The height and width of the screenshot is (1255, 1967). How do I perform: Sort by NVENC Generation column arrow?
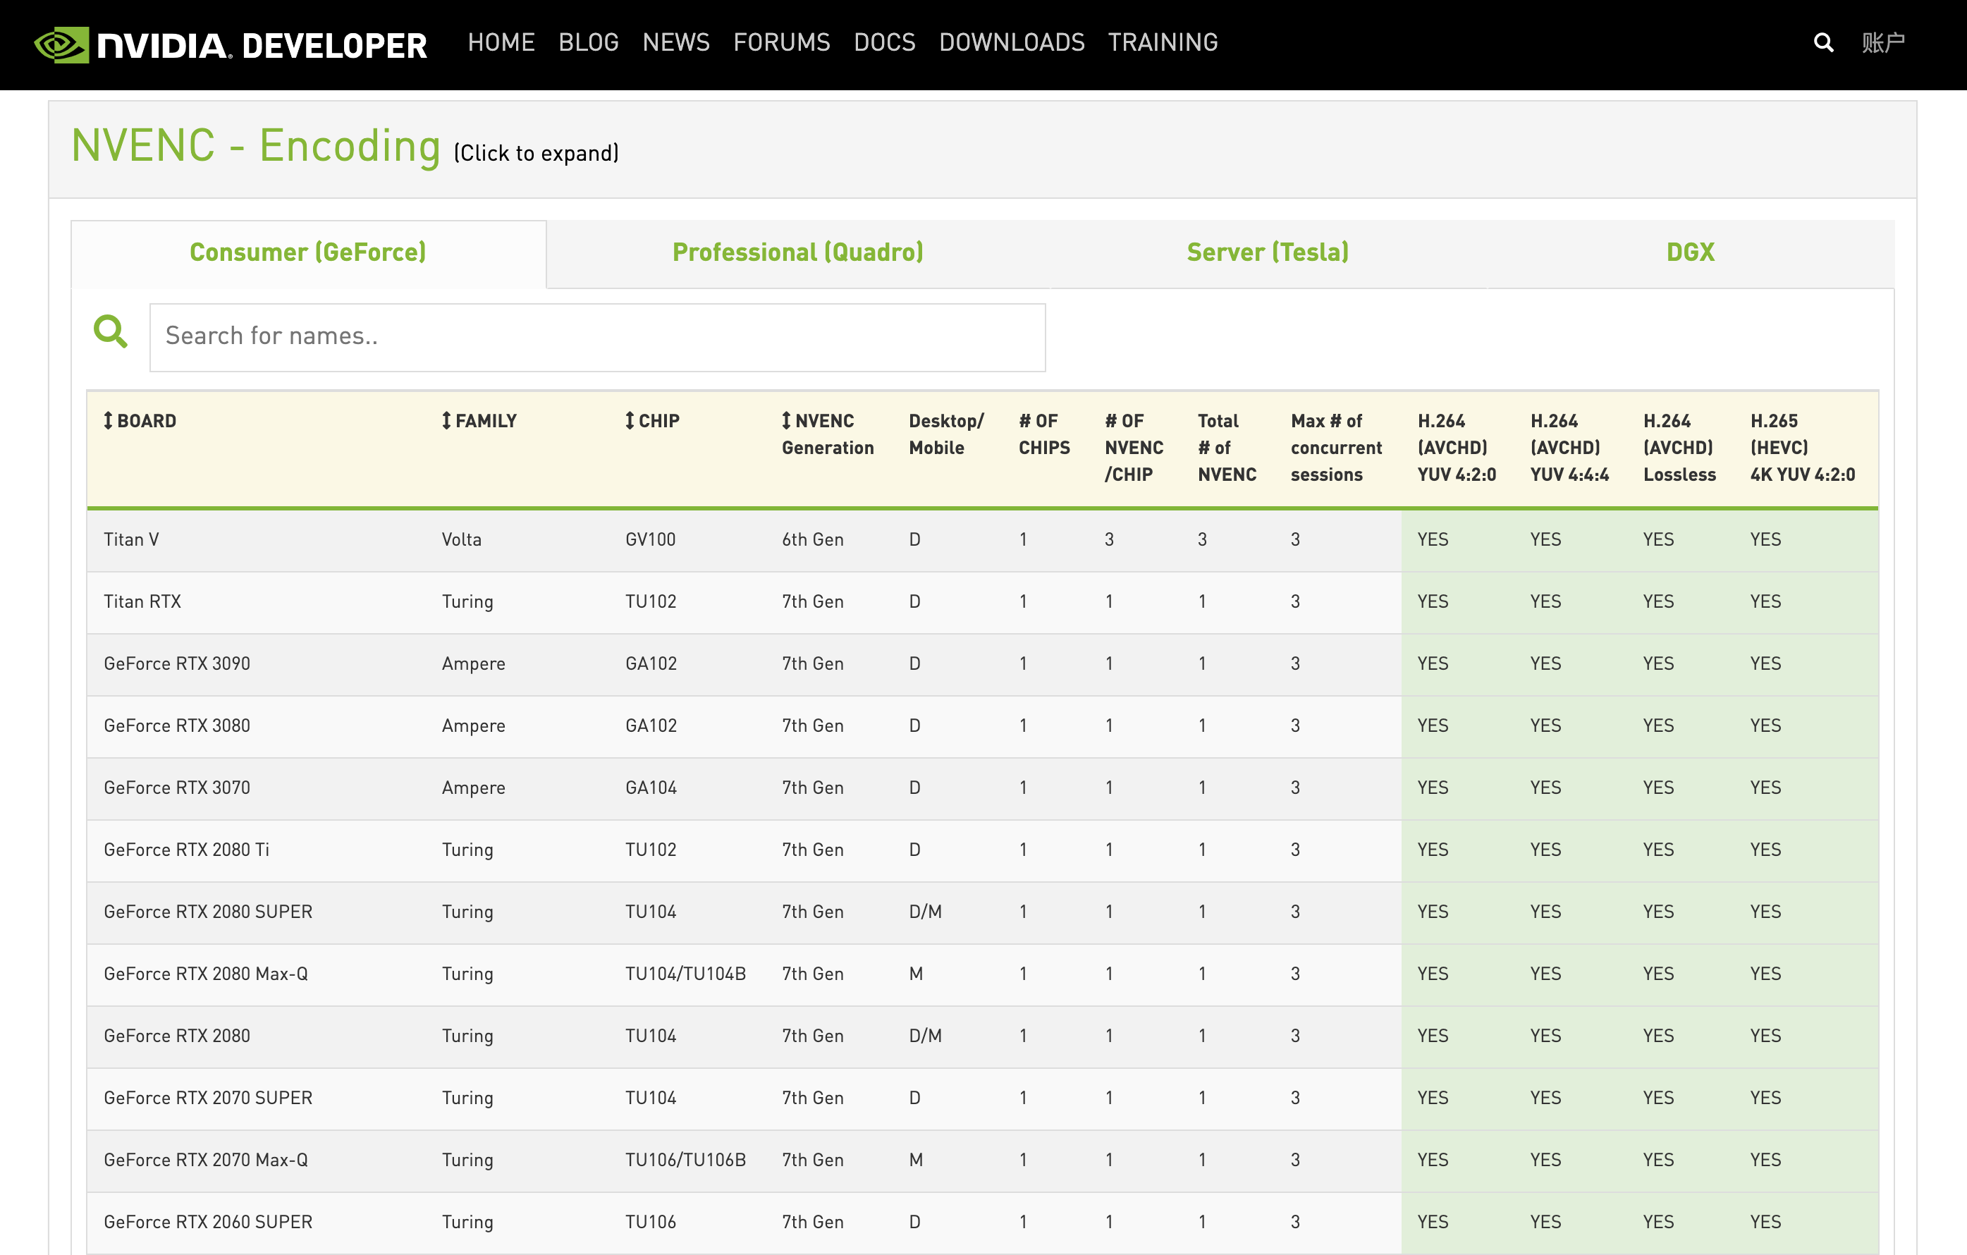(x=786, y=421)
